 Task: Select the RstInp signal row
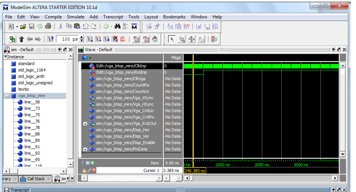click(x=121, y=72)
